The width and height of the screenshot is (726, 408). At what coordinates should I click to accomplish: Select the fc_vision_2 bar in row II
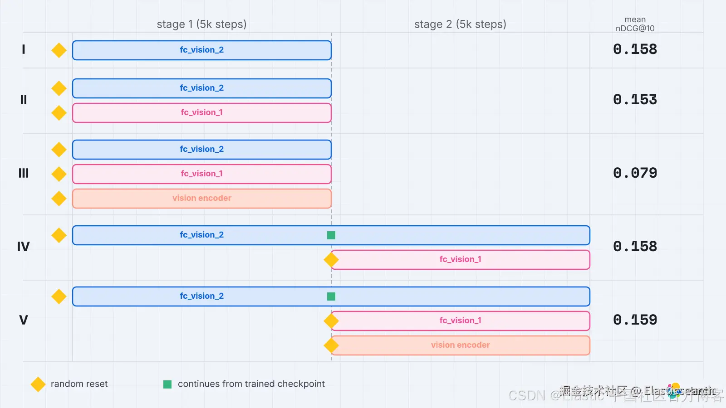[x=202, y=88]
